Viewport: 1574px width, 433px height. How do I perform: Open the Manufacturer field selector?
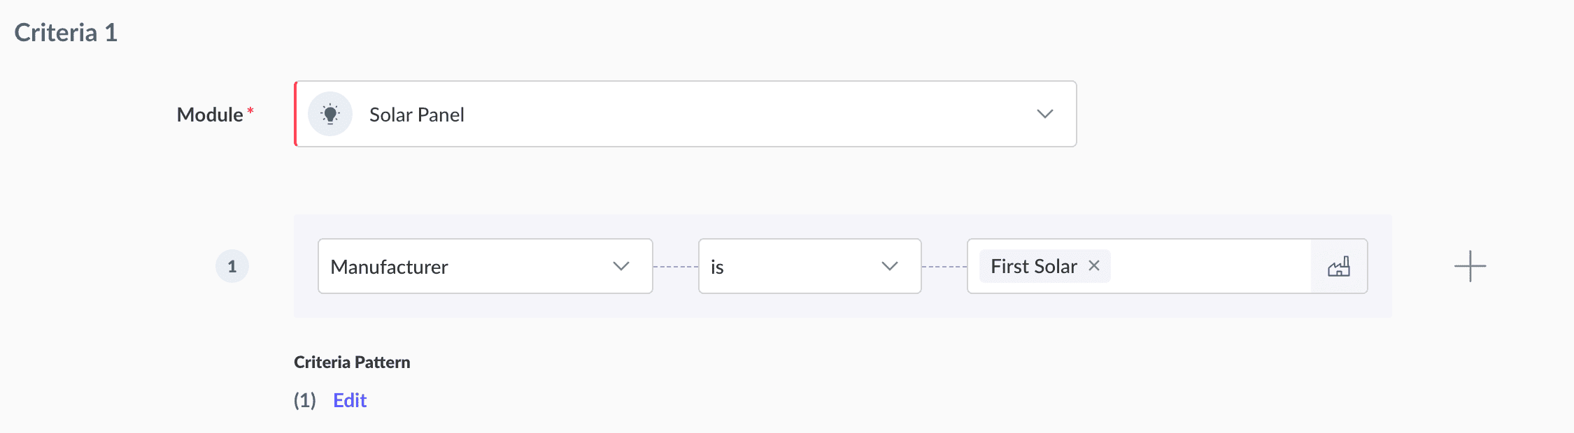(x=462, y=266)
